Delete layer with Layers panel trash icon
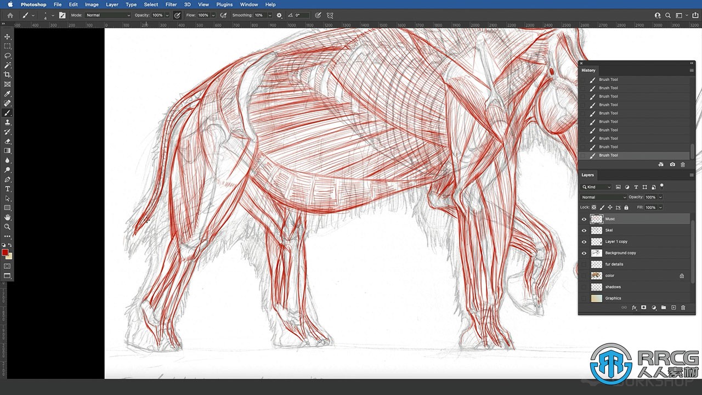This screenshot has height=395, width=702. click(683, 308)
